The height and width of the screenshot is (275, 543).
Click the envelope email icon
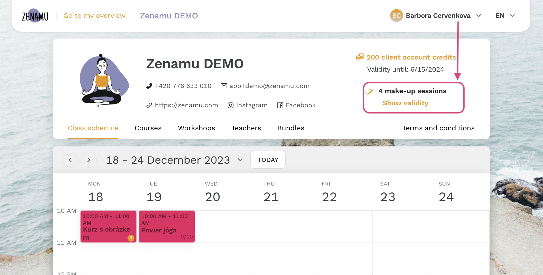pyautogui.click(x=224, y=86)
